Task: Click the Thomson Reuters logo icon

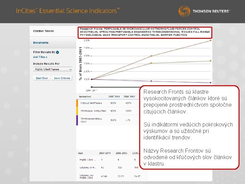Action: coord(184,11)
